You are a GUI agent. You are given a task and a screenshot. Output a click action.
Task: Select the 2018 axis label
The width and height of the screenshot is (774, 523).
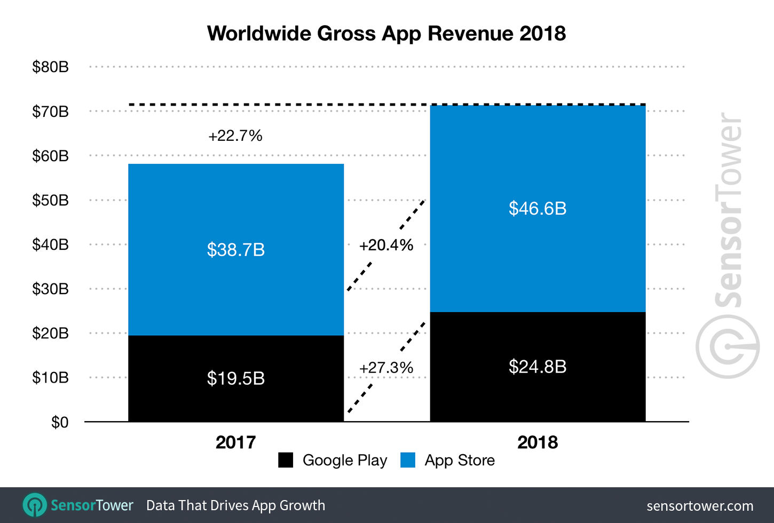click(538, 442)
